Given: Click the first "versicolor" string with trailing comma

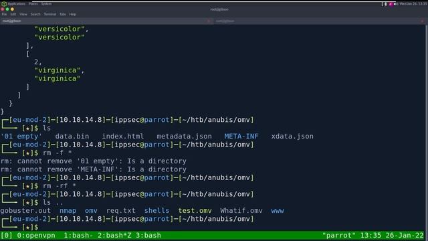Looking at the screenshot, I should tap(62, 29).
